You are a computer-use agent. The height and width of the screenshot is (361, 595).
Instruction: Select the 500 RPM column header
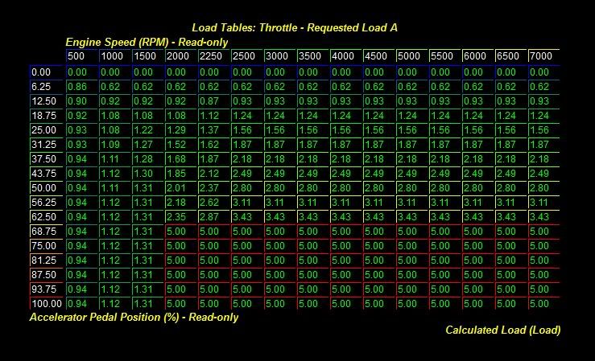tap(81, 56)
